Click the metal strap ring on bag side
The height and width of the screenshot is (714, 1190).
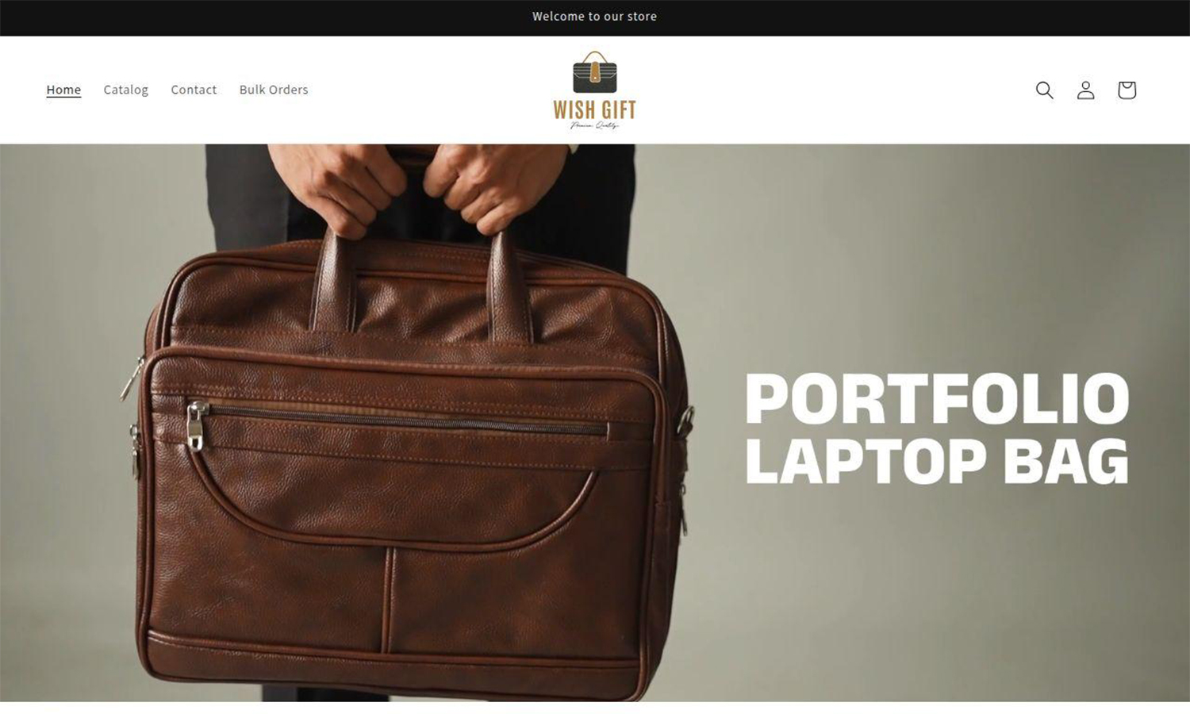(685, 420)
